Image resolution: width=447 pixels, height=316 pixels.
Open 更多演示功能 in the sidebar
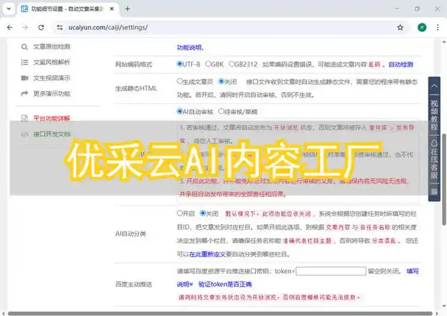pos(51,93)
